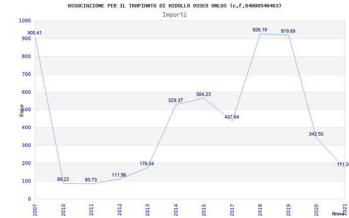Click the Euro axis title

(x=21, y=110)
